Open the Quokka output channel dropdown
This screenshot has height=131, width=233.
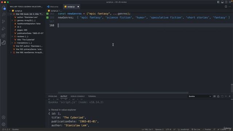[200, 96]
